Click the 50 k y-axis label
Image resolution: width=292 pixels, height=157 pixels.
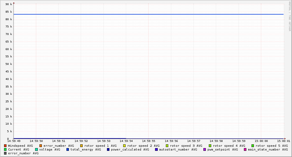tap(9, 64)
